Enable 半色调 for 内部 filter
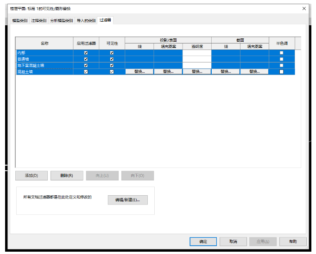 (282, 53)
